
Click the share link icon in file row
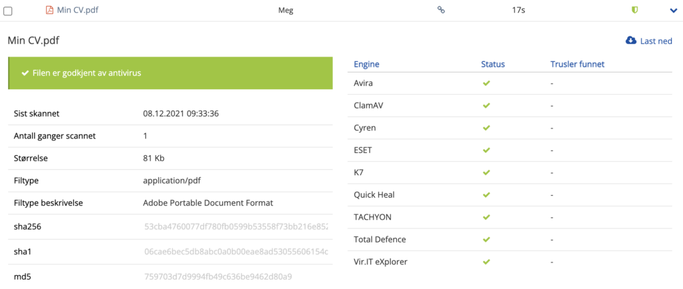click(440, 10)
